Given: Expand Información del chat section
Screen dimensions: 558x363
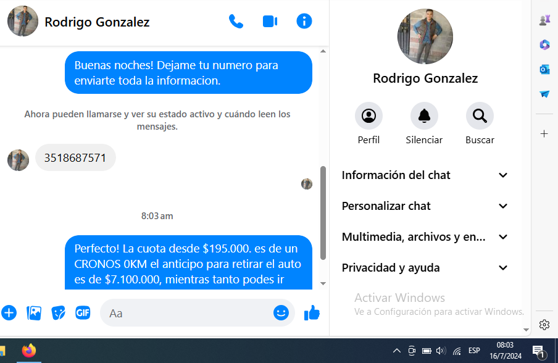Looking at the screenshot, I should pos(425,175).
